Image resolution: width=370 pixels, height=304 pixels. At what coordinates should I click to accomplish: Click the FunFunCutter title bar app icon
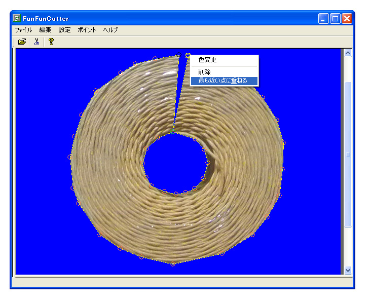pos(17,18)
